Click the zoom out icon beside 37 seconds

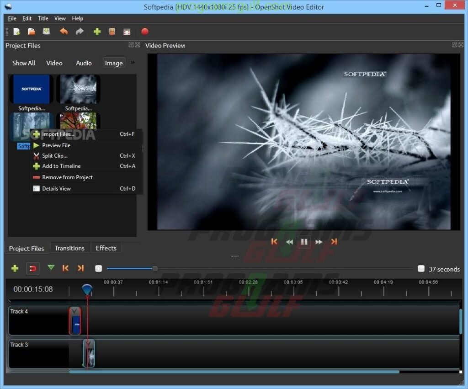point(421,269)
